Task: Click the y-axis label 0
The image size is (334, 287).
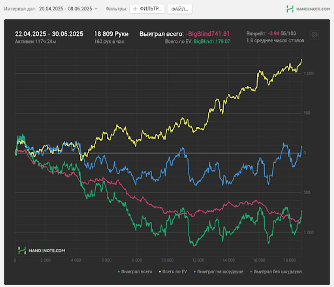Action: pyautogui.click(x=305, y=153)
